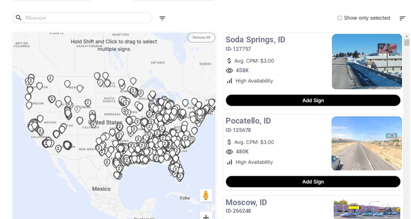Open the Soda Springs billboard photo

[x=367, y=62]
